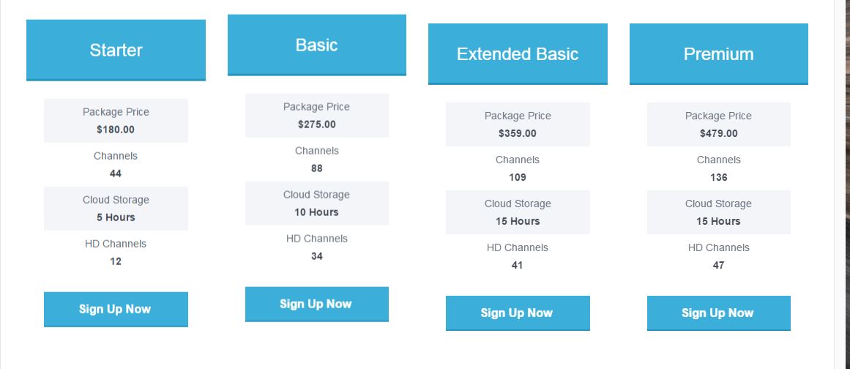
Task: Select the Basic plan header
Action: (316, 45)
